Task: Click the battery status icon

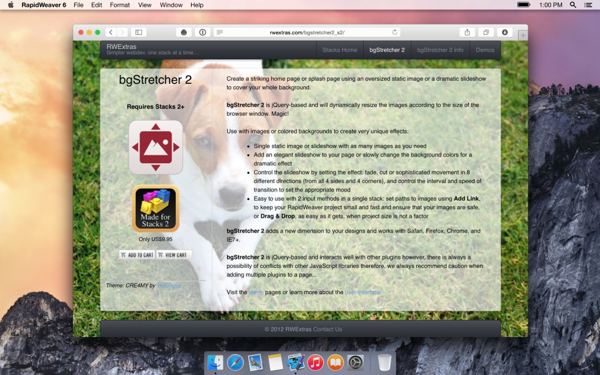Action: (x=523, y=5)
